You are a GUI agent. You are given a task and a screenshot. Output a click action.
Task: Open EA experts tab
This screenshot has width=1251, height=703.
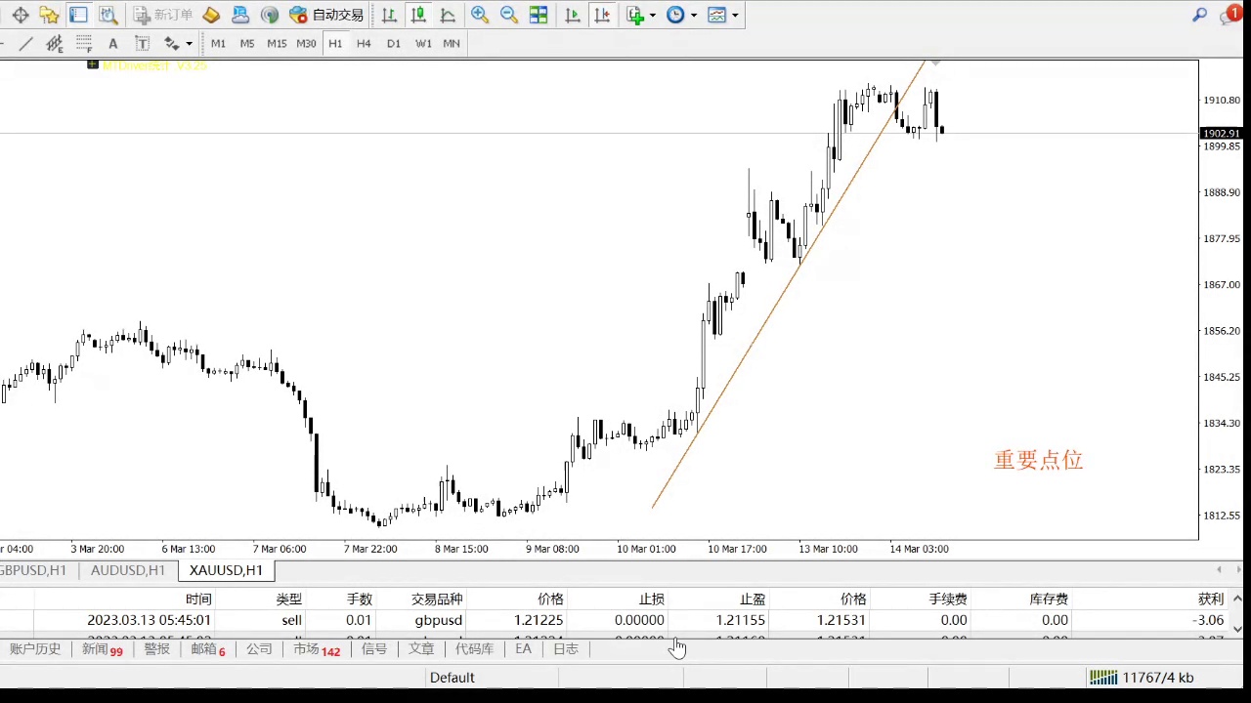[523, 649]
